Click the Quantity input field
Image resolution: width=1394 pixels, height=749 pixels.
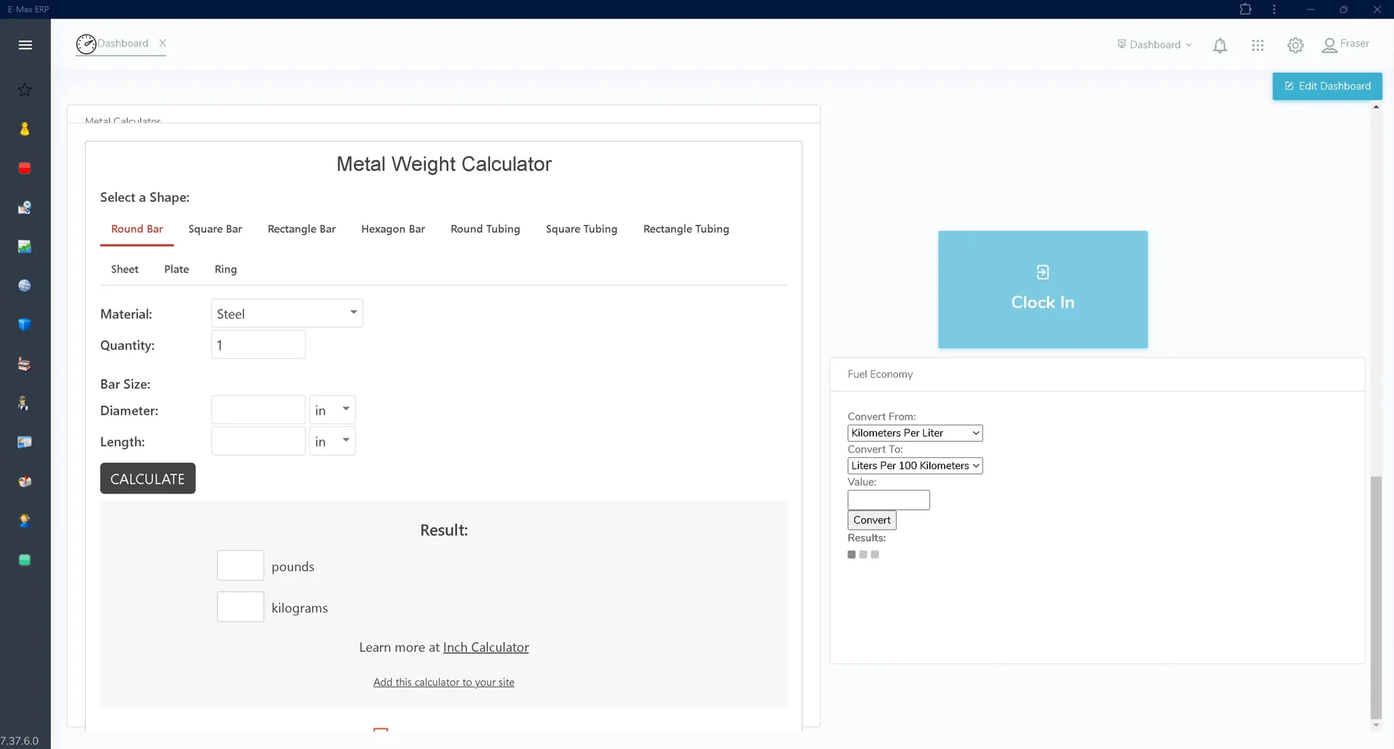[x=258, y=345]
